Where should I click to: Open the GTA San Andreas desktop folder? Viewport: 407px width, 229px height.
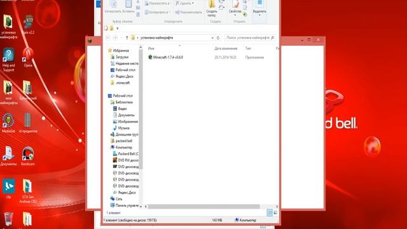point(28,191)
